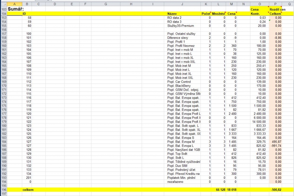
Task: Click the 'Počet' header cell
Action: point(206,14)
